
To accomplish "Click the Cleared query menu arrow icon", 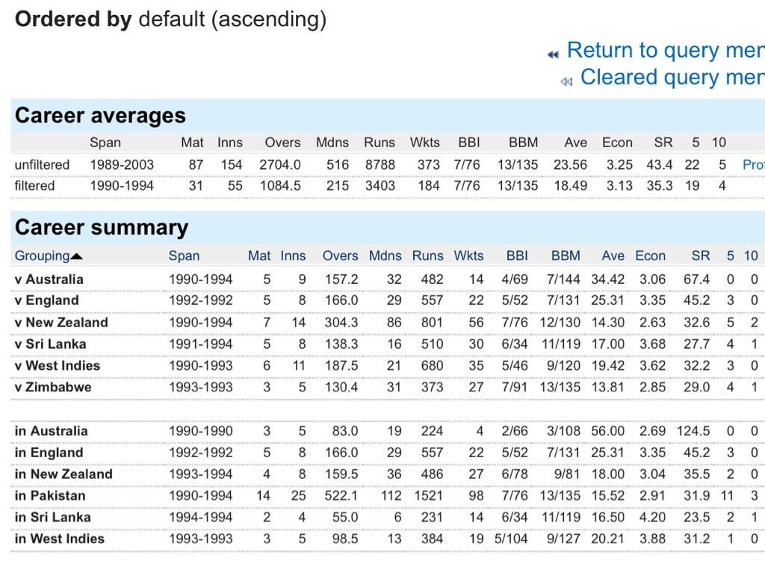I will click(x=566, y=81).
